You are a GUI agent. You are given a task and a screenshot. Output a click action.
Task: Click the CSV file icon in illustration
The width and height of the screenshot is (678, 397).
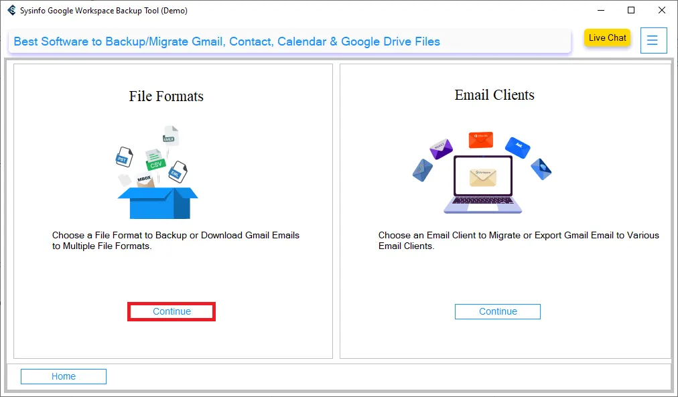click(x=155, y=160)
